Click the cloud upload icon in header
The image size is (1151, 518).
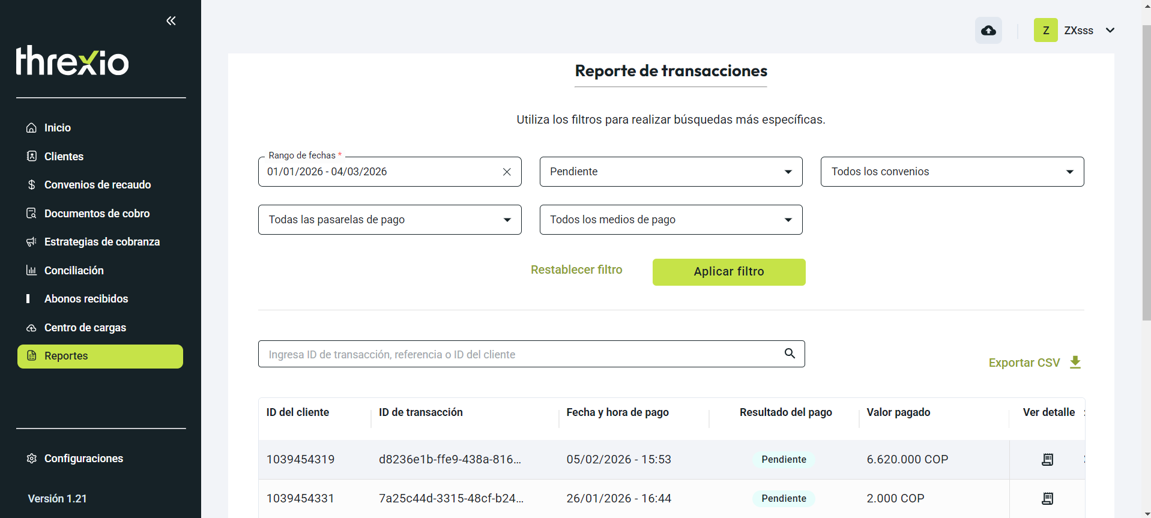click(988, 30)
